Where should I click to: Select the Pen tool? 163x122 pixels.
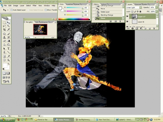tap(4, 52)
